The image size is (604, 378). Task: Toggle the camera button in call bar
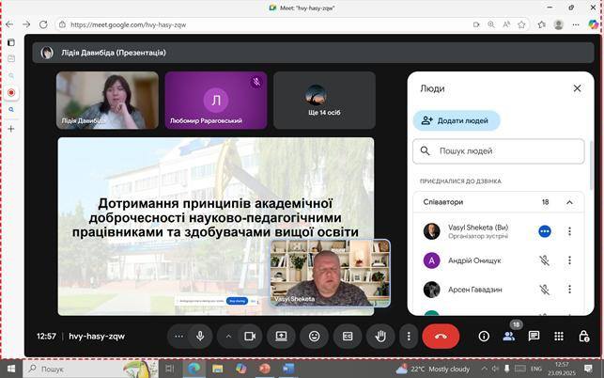(250, 336)
